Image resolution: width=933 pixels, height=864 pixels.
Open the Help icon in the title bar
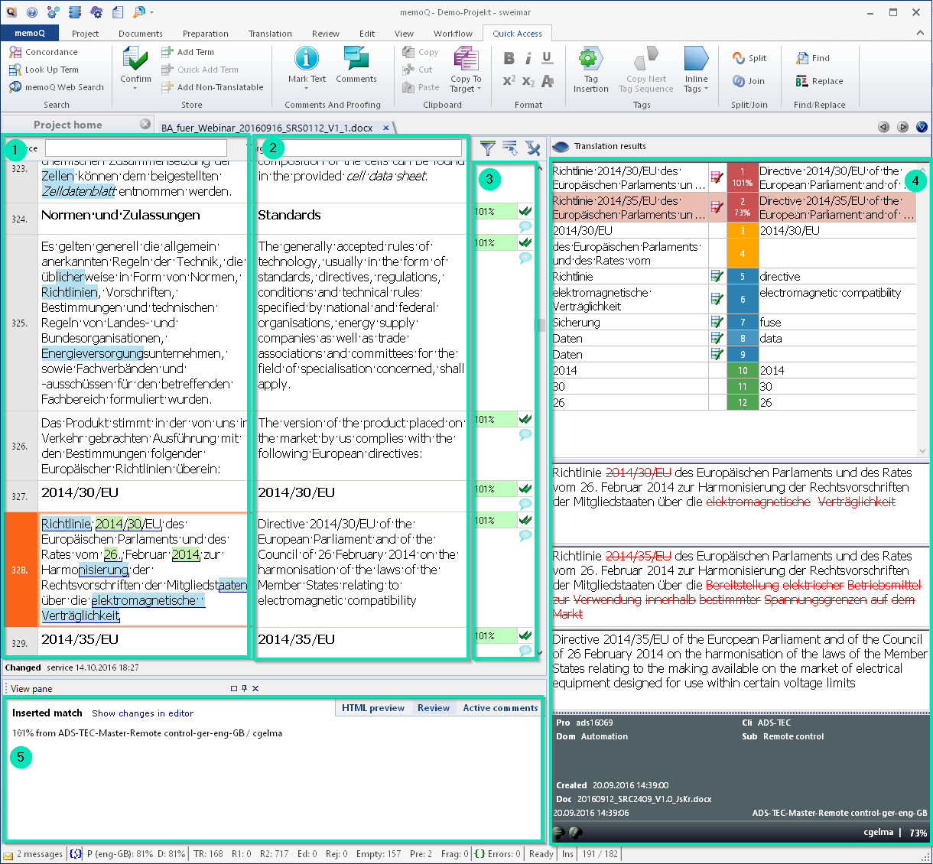click(x=32, y=12)
